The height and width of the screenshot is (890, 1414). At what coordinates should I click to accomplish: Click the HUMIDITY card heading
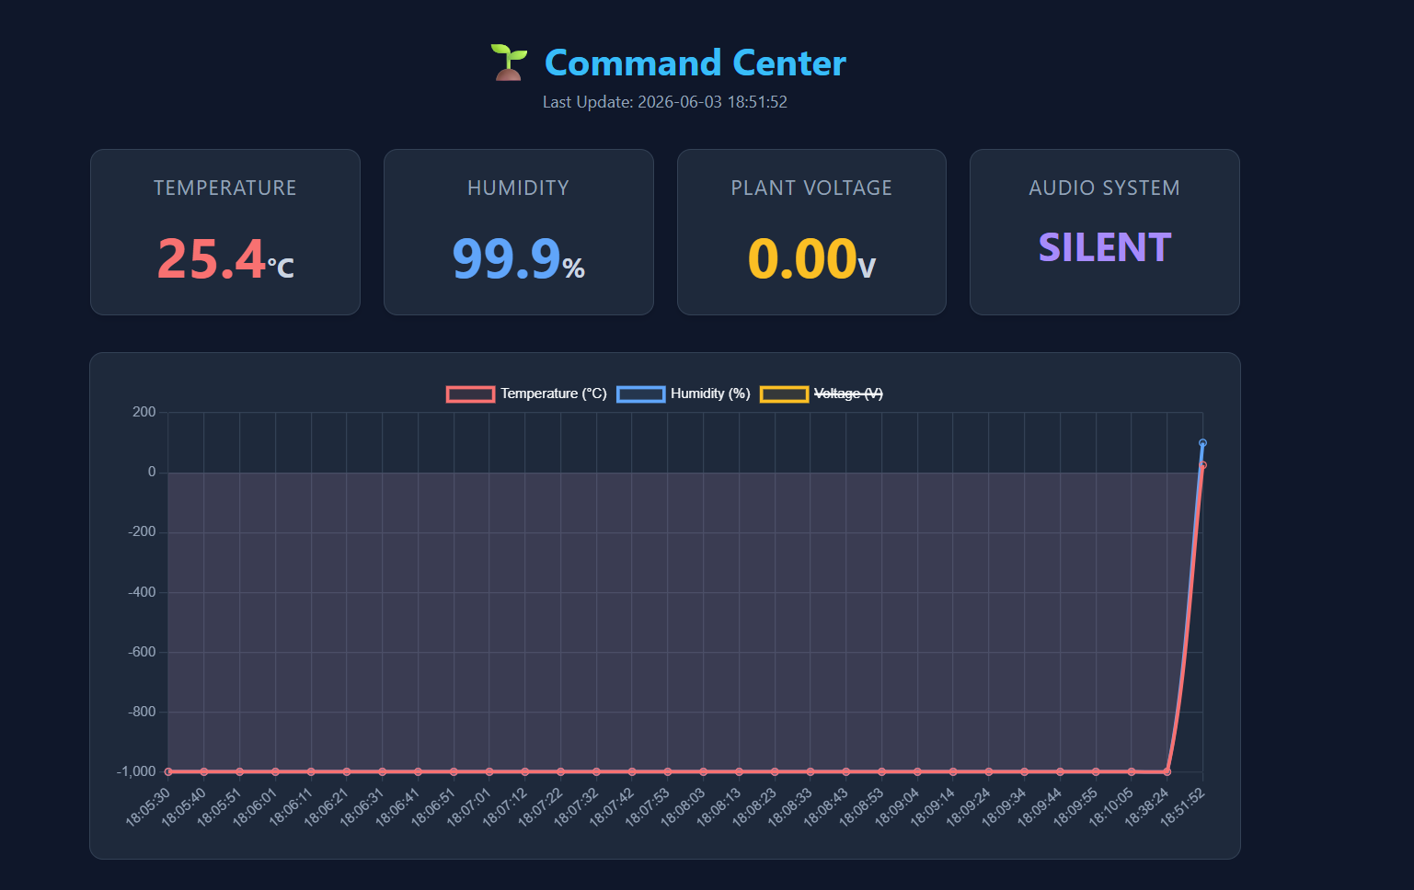[519, 188]
